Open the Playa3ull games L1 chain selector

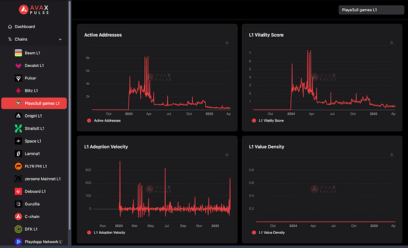(371, 10)
